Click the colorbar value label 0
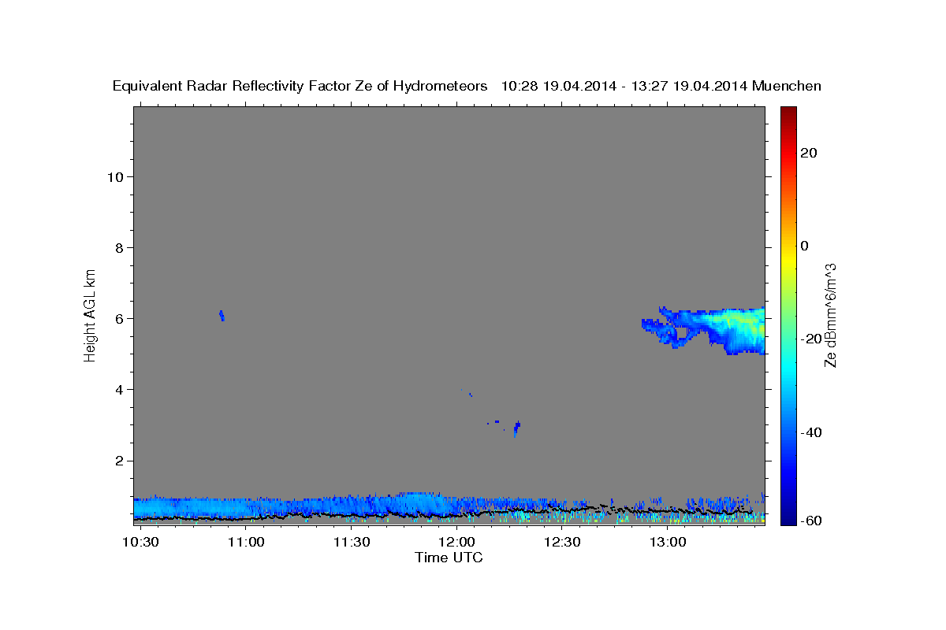Screen dimensions: 946x630 (805, 246)
